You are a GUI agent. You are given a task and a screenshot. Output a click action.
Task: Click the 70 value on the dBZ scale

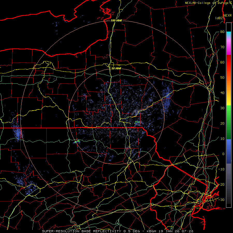(x=222, y=47)
